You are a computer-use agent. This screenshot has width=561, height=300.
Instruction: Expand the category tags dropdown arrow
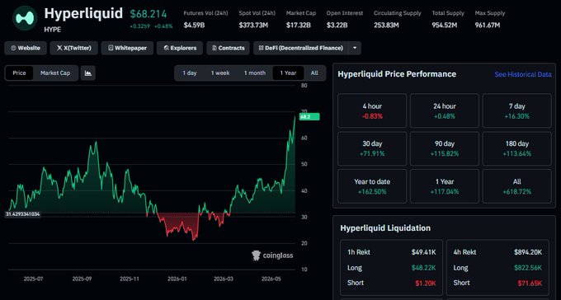(355, 48)
